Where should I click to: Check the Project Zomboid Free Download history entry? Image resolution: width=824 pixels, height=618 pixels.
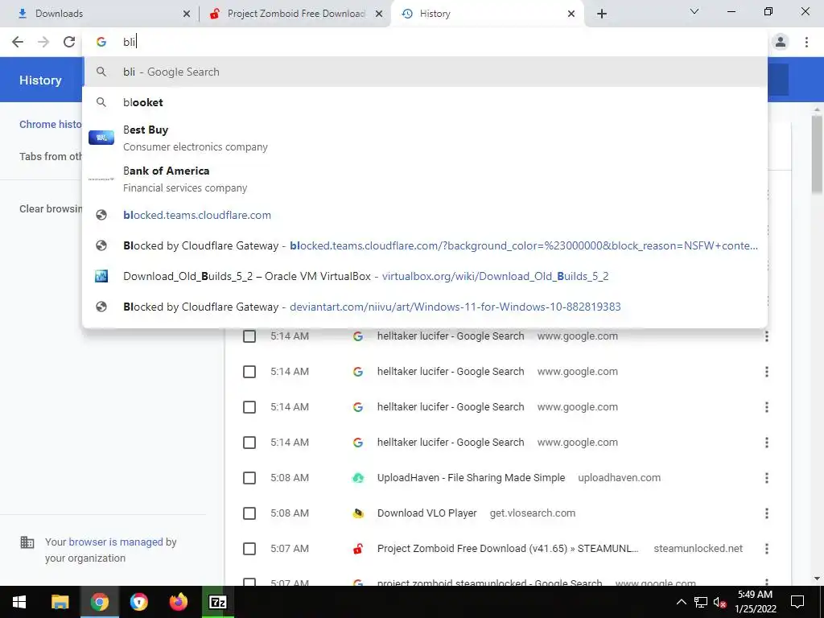tap(249, 549)
